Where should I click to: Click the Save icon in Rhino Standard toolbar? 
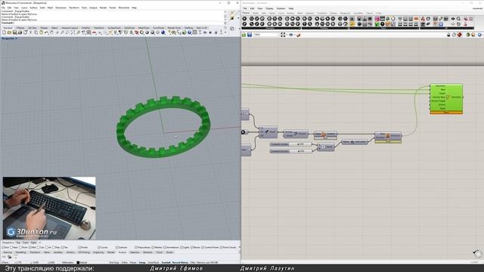pos(14,32)
